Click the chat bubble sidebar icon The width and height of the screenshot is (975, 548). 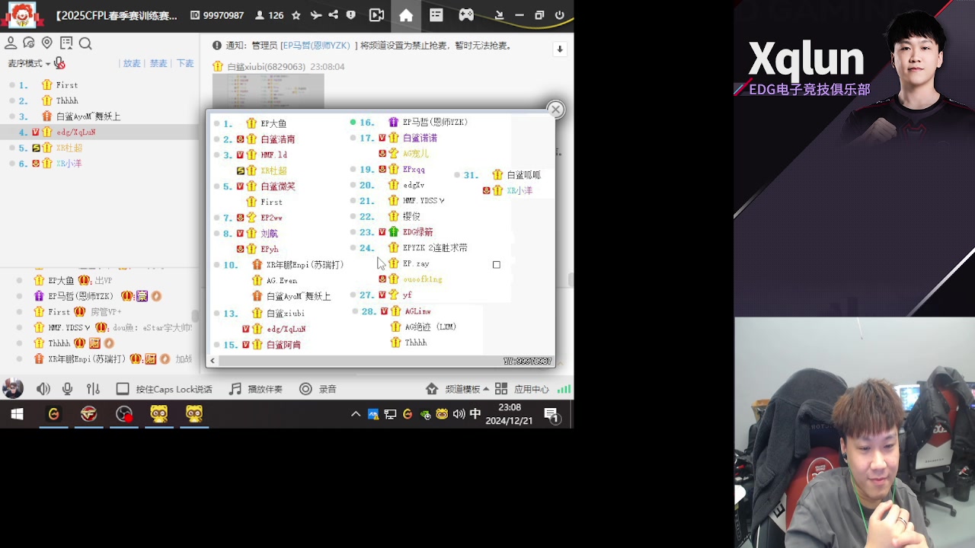(x=29, y=43)
